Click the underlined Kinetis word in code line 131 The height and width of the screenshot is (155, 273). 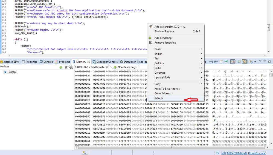click(62, 10)
